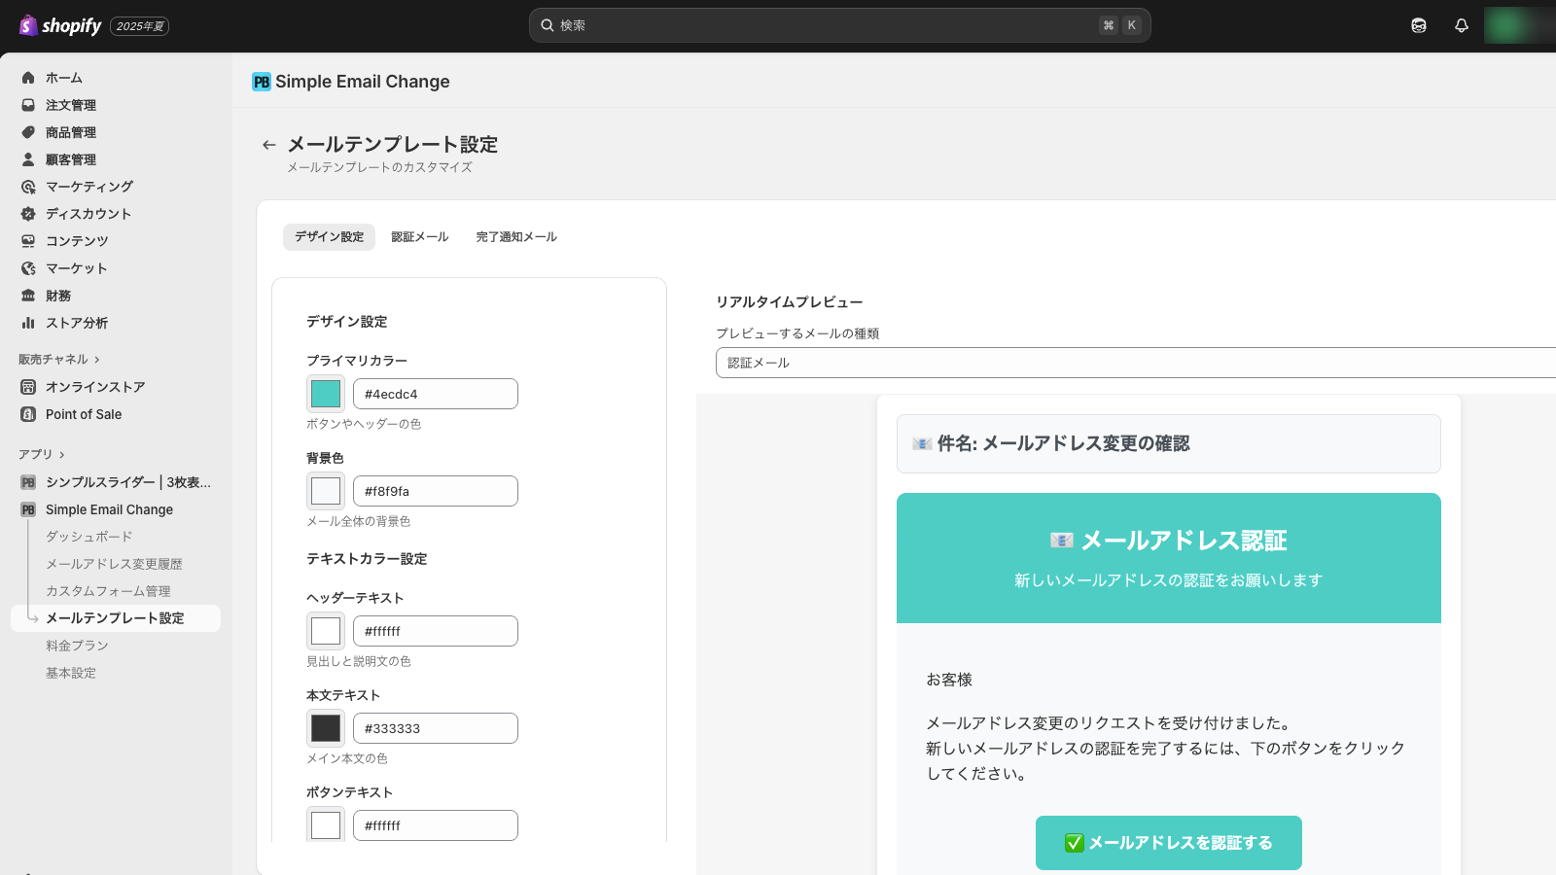1556x875 pixels.
Task: Expand the アプリ section chevron
Action: pyautogui.click(x=62, y=455)
